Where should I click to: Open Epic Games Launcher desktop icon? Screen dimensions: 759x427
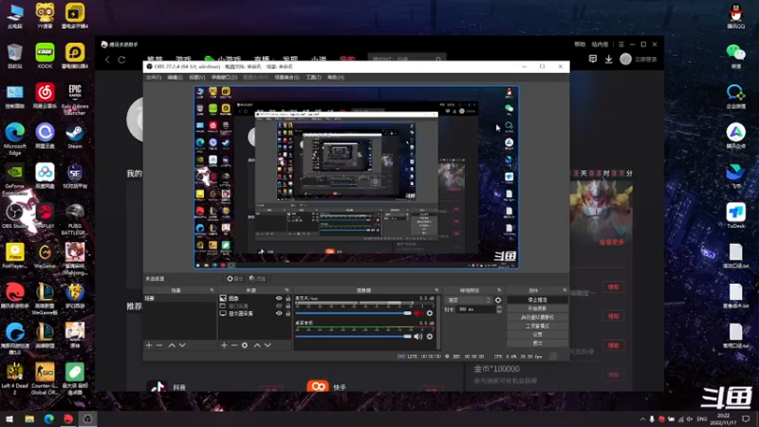(75, 100)
